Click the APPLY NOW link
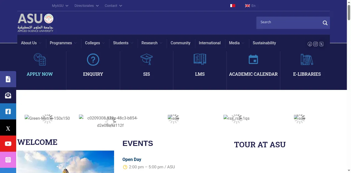The image size is (351, 173). point(40,74)
